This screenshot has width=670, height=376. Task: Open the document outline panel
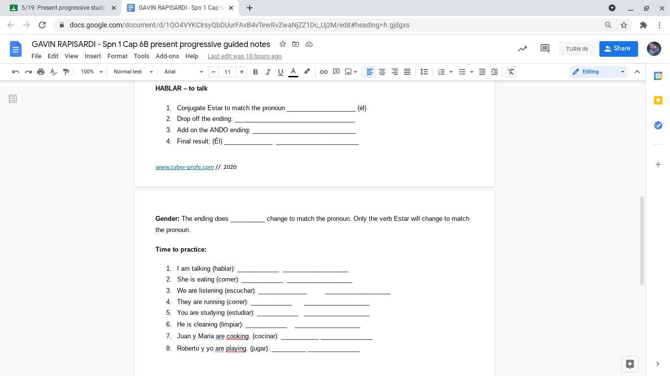coord(13,99)
